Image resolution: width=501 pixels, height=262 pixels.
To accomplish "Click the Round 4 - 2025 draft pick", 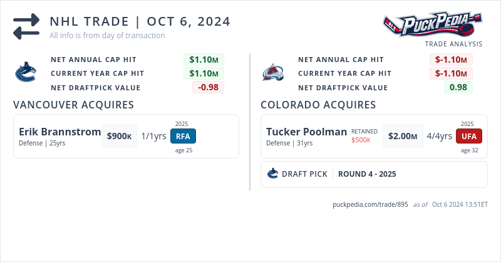I will (x=366, y=174).
